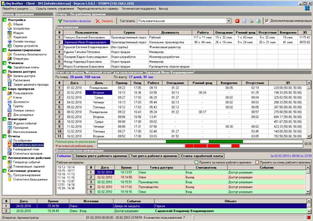
Task: Toggle Дополнительная информация checkbox
Action: point(267,21)
